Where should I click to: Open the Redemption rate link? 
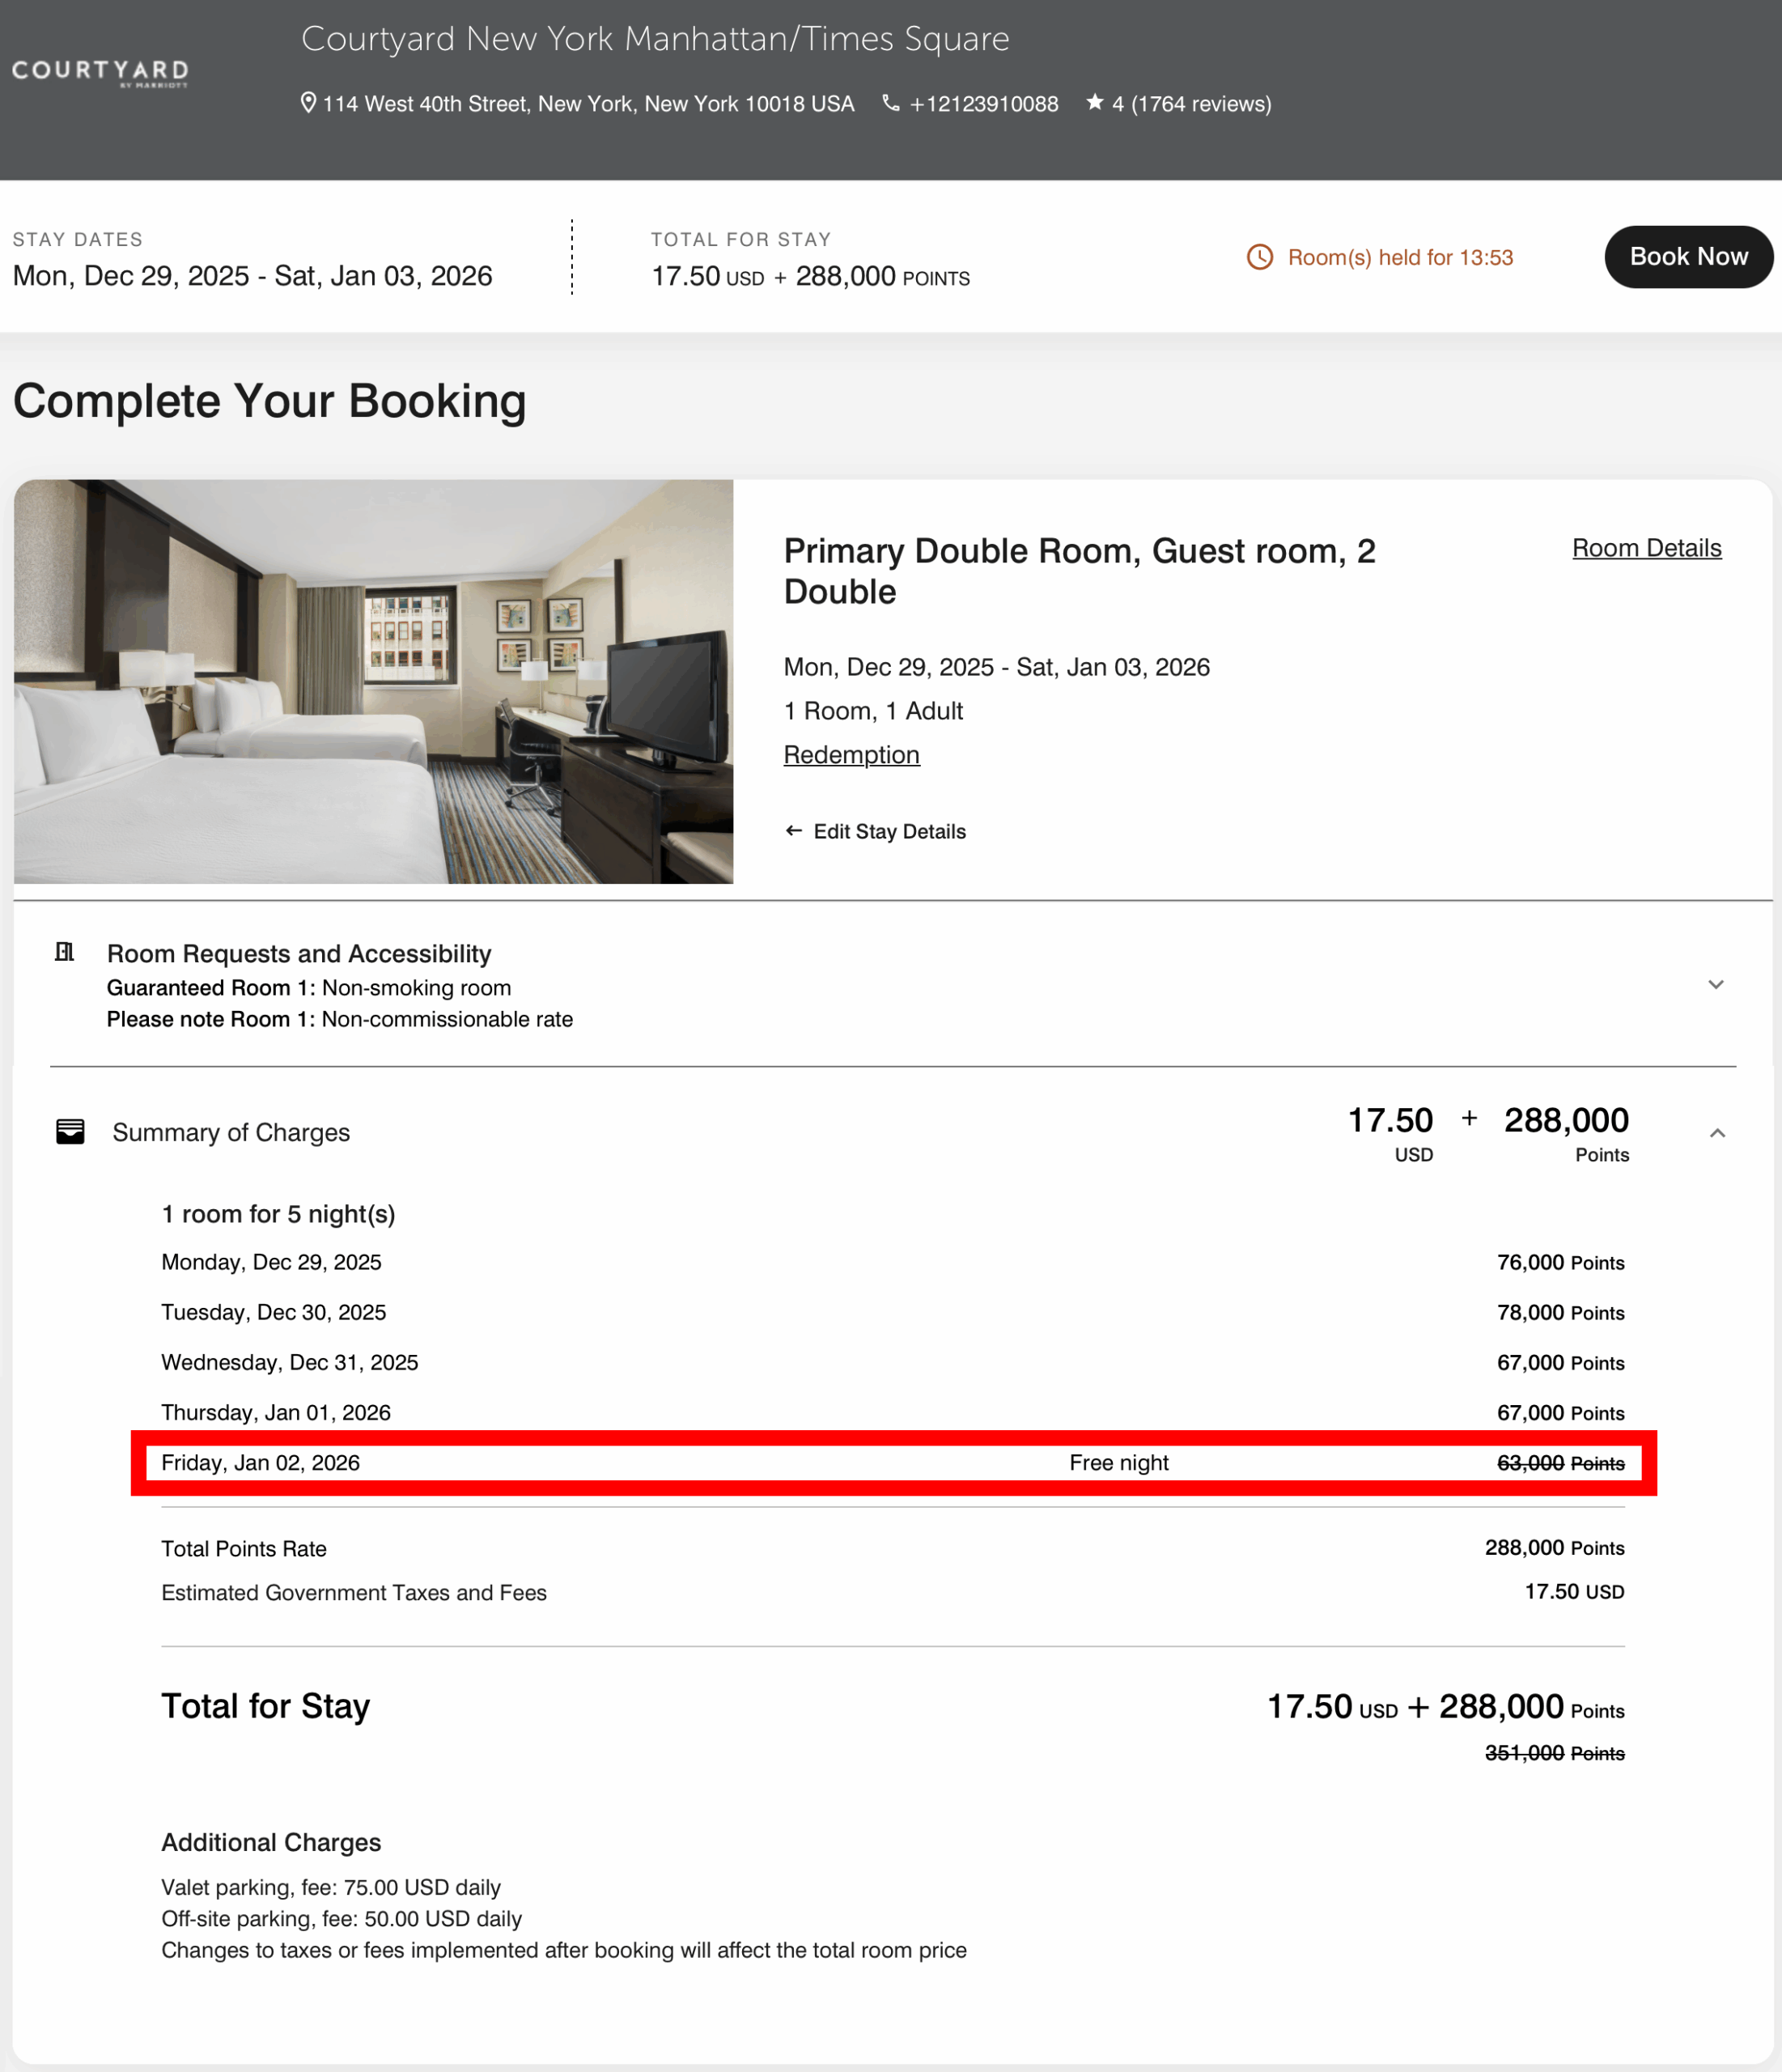pyautogui.click(x=851, y=755)
